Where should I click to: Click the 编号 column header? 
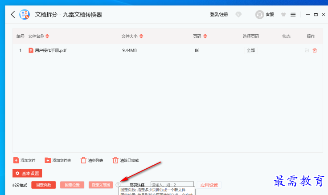click(20, 36)
